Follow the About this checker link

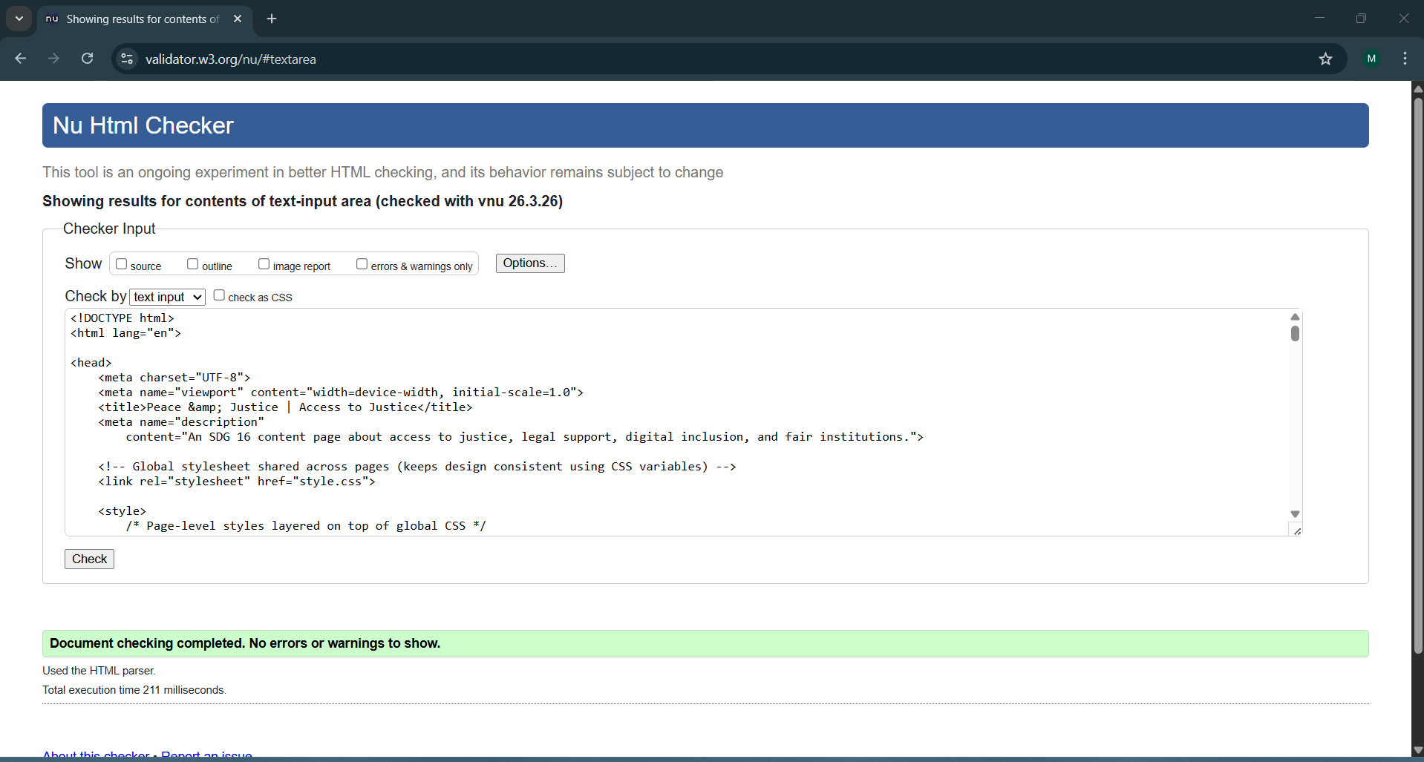tap(94, 753)
